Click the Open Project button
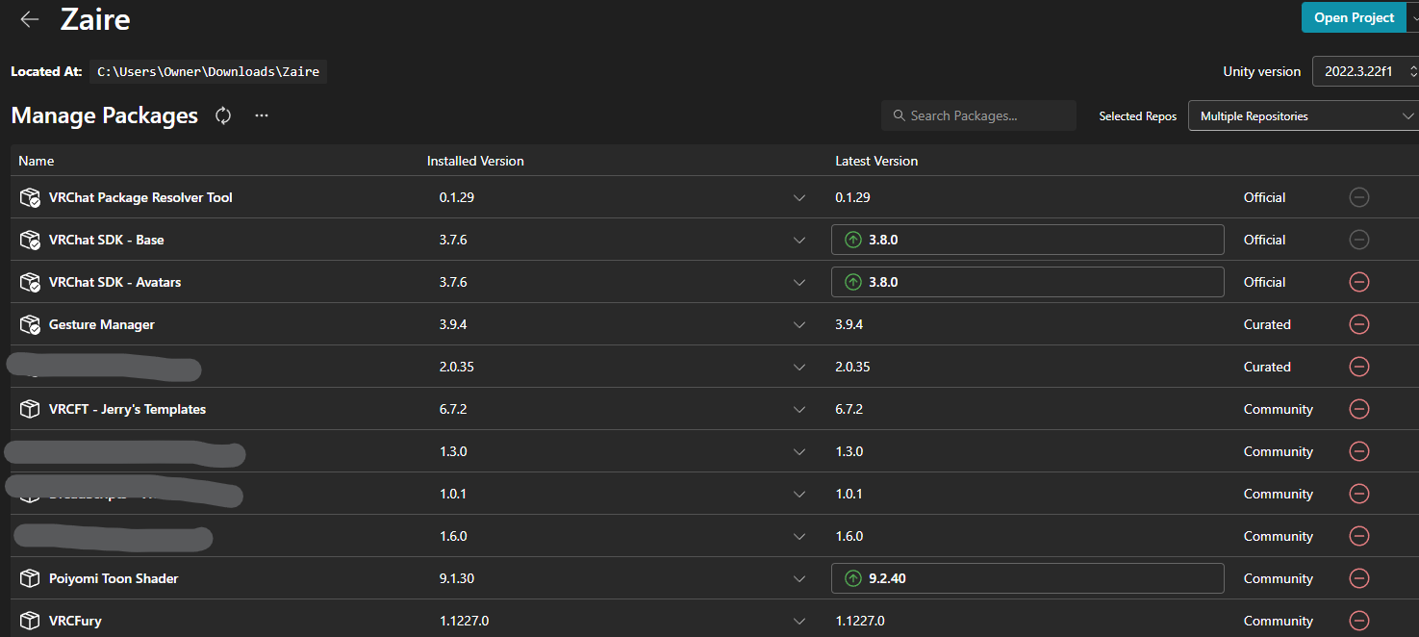 click(x=1354, y=17)
